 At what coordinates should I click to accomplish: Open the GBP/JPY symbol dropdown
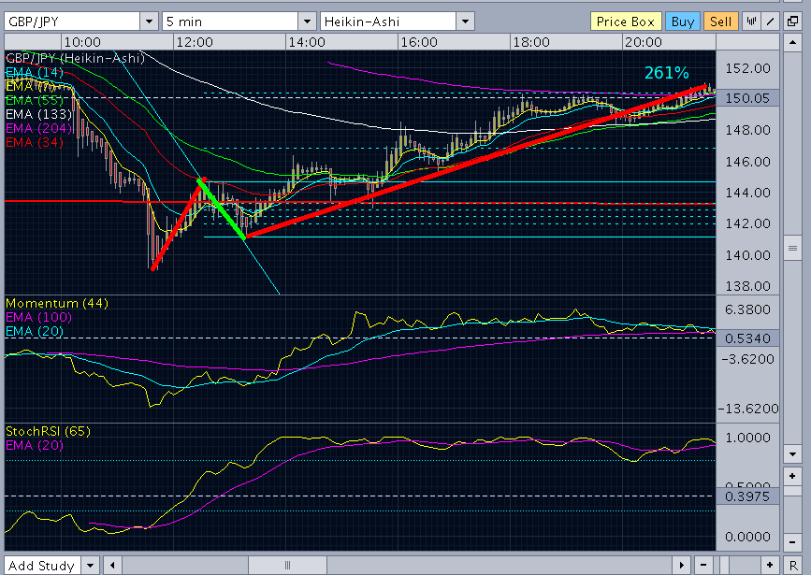tap(149, 22)
